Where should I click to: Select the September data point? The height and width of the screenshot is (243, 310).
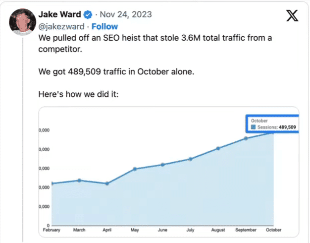click(246, 138)
